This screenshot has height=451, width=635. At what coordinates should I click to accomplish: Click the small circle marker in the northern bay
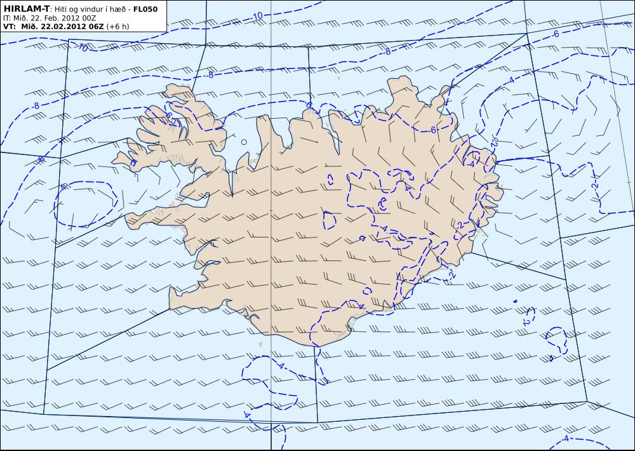pos(244,142)
